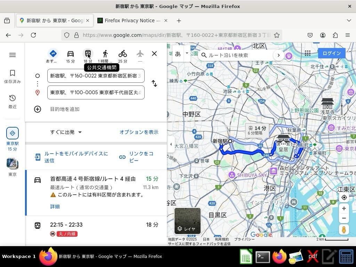
Task: Open the map Layers switcher
Action: [187, 221]
